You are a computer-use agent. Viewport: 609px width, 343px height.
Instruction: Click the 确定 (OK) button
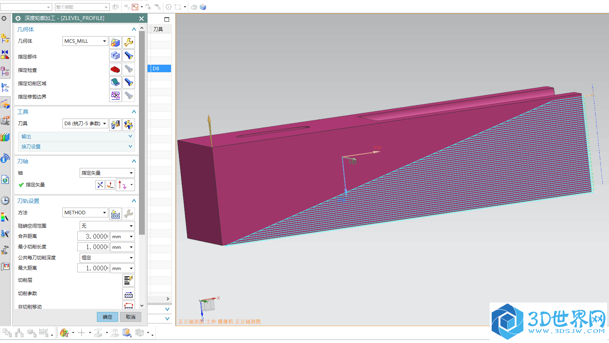tap(107, 317)
